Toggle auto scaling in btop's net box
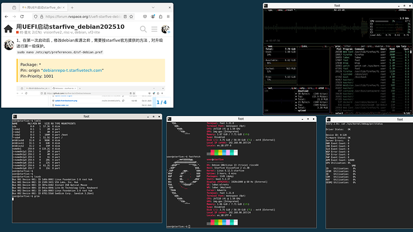This screenshot has width=413, height=232. pos(302,88)
